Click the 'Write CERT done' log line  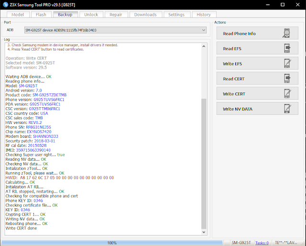21,228
